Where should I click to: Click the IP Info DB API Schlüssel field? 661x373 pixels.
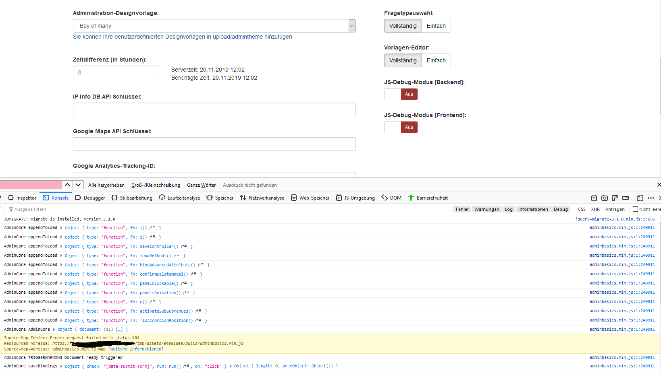(x=214, y=109)
